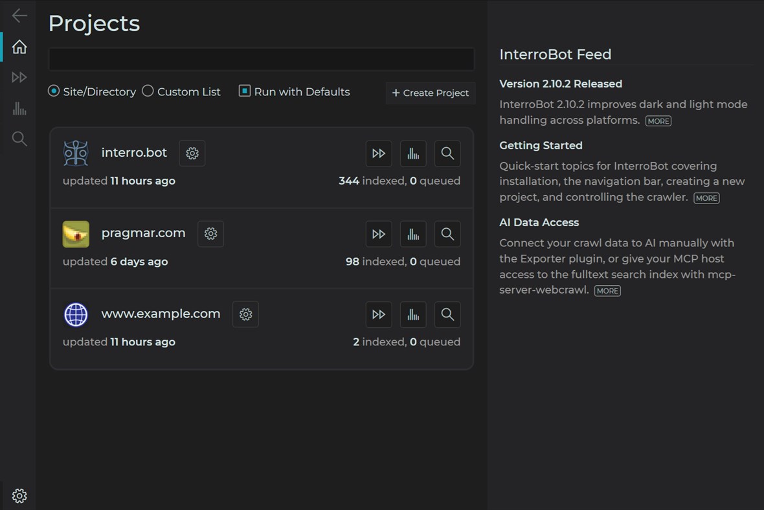764x510 pixels.
Task: View reports chart for www.example.com
Action: [x=413, y=314]
